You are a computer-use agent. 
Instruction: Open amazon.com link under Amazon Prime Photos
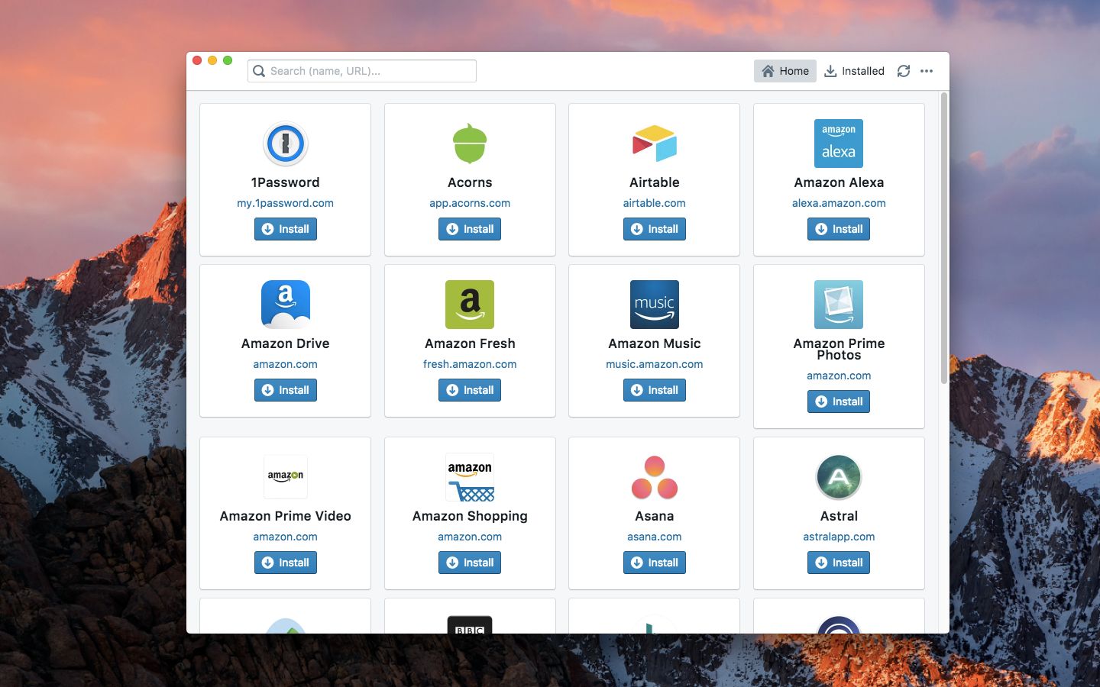839,376
